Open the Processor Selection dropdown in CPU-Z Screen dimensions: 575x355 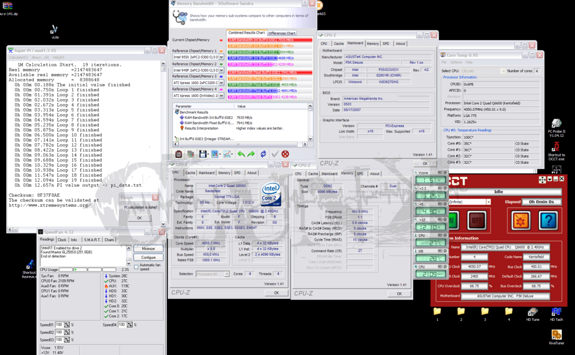[x=227, y=274]
